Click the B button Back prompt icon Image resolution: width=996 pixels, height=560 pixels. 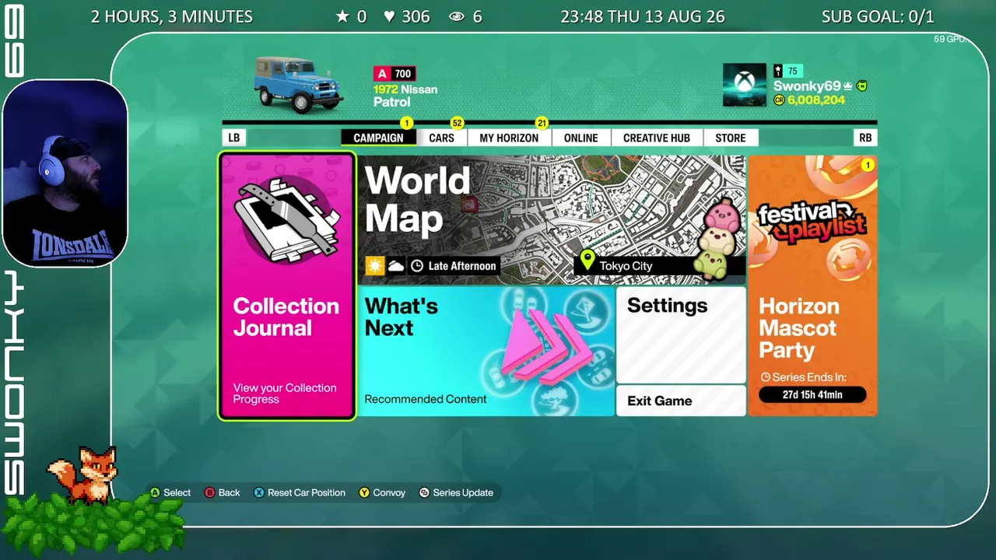(x=209, y=492)
